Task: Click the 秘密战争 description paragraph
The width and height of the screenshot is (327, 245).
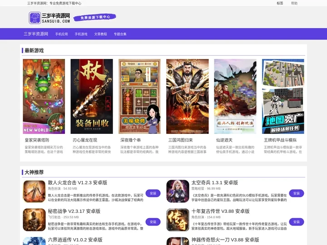Action: (96, 226)
